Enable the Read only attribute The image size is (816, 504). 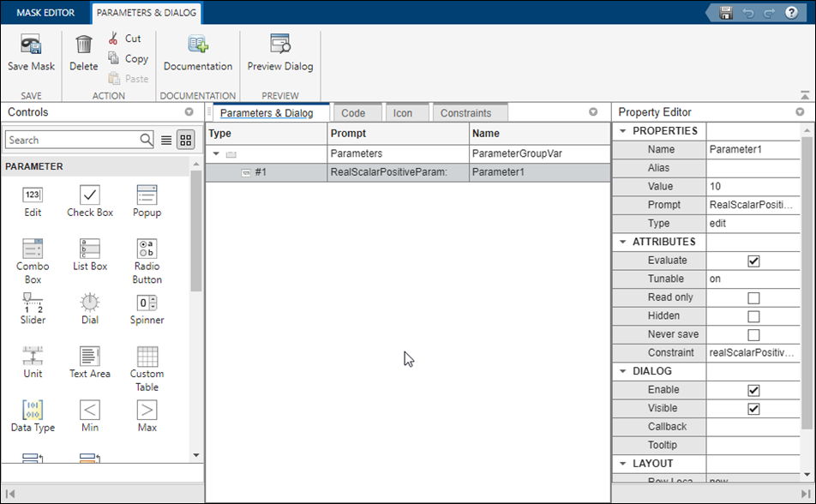[x=753, y=297]
